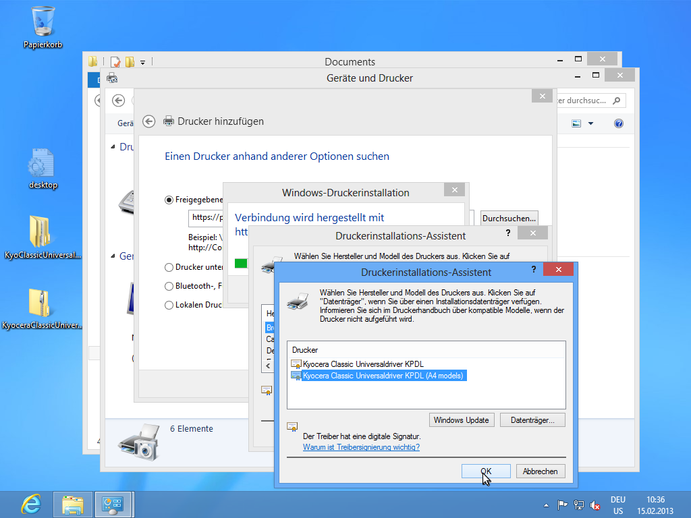Click the Geräte und Drucker title bar icon
This screenshot has width=691, height=518.
tap(112, 78)
